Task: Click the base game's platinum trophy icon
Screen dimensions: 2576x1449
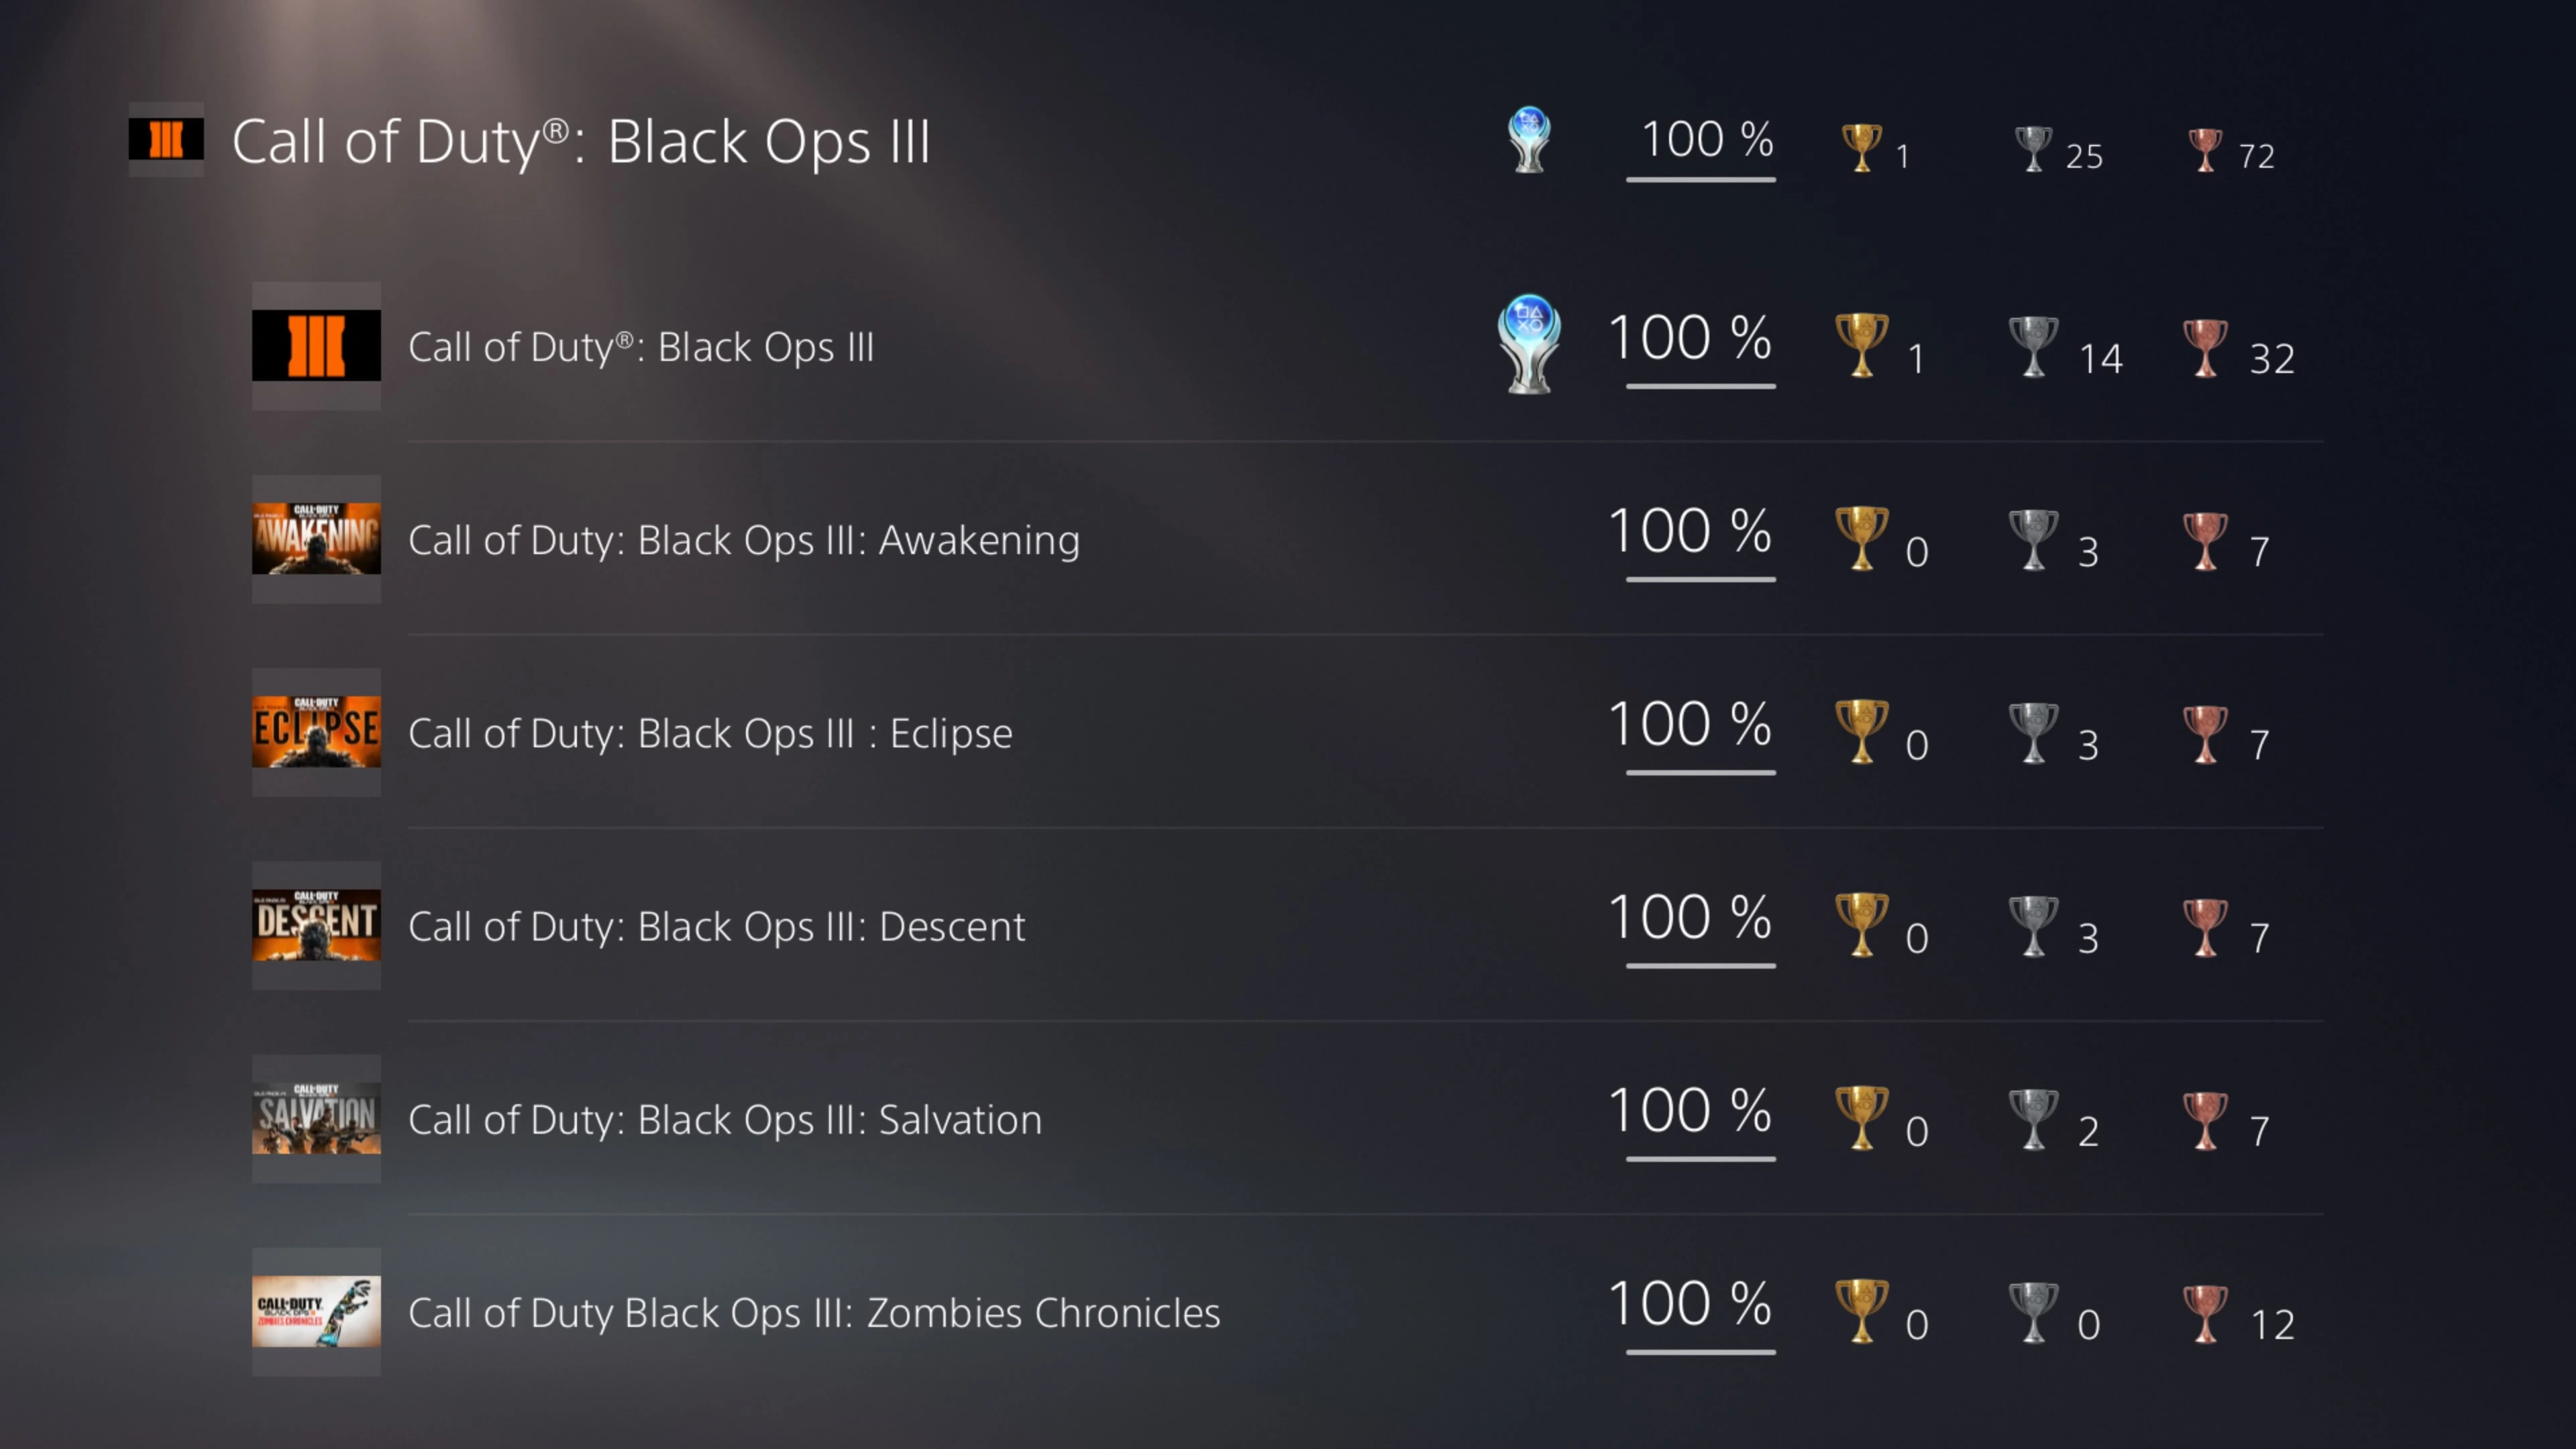Action: [1528, 343]
